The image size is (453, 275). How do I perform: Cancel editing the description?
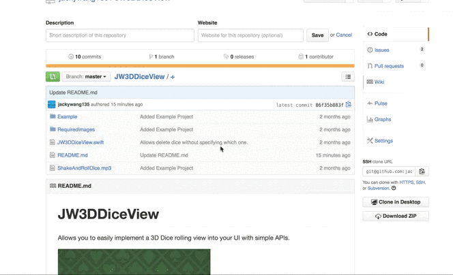coord(344,35)
